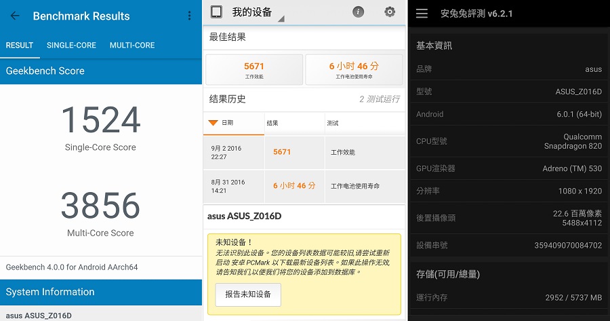The width and height of the screenshot is (610, 321).
Task: Switch to the SINGLE-CORE tab
Action: click(x=71, y=45)
